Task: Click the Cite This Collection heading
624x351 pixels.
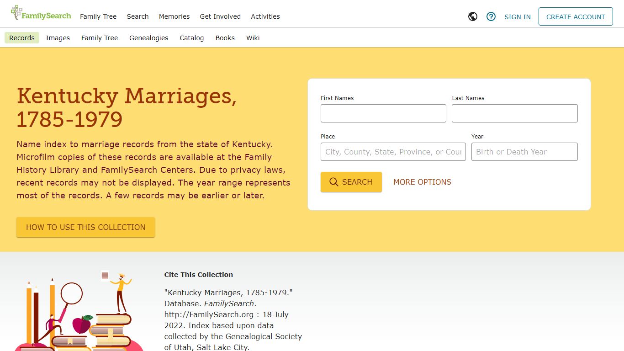Action: click(x=199, y=275)
